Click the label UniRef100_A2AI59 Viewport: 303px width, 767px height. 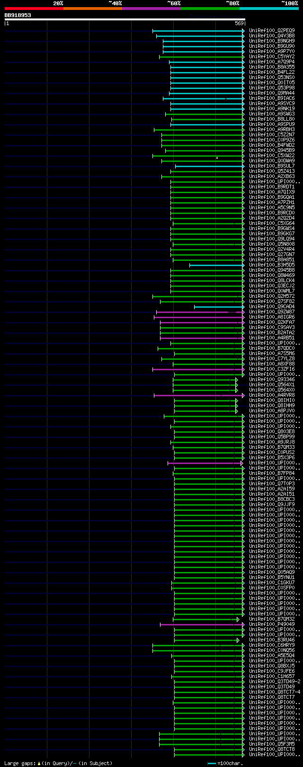point(272,489)
